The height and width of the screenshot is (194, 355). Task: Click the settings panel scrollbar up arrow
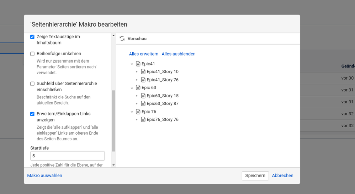pyautogui.click(x=114, y=36)
